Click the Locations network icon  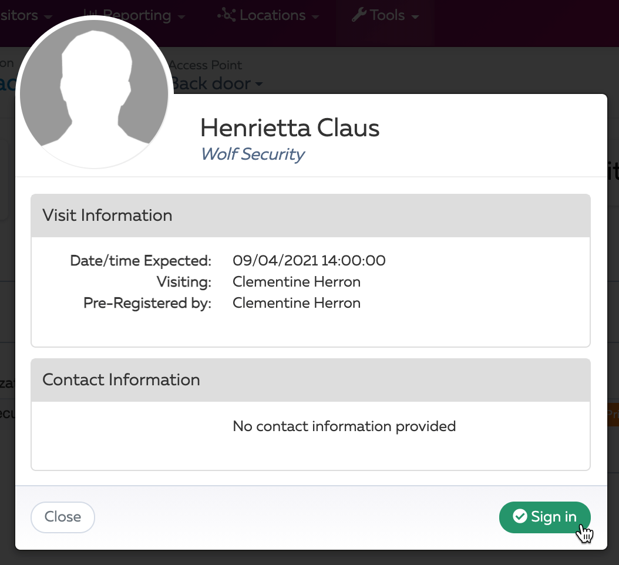point(227,15)
